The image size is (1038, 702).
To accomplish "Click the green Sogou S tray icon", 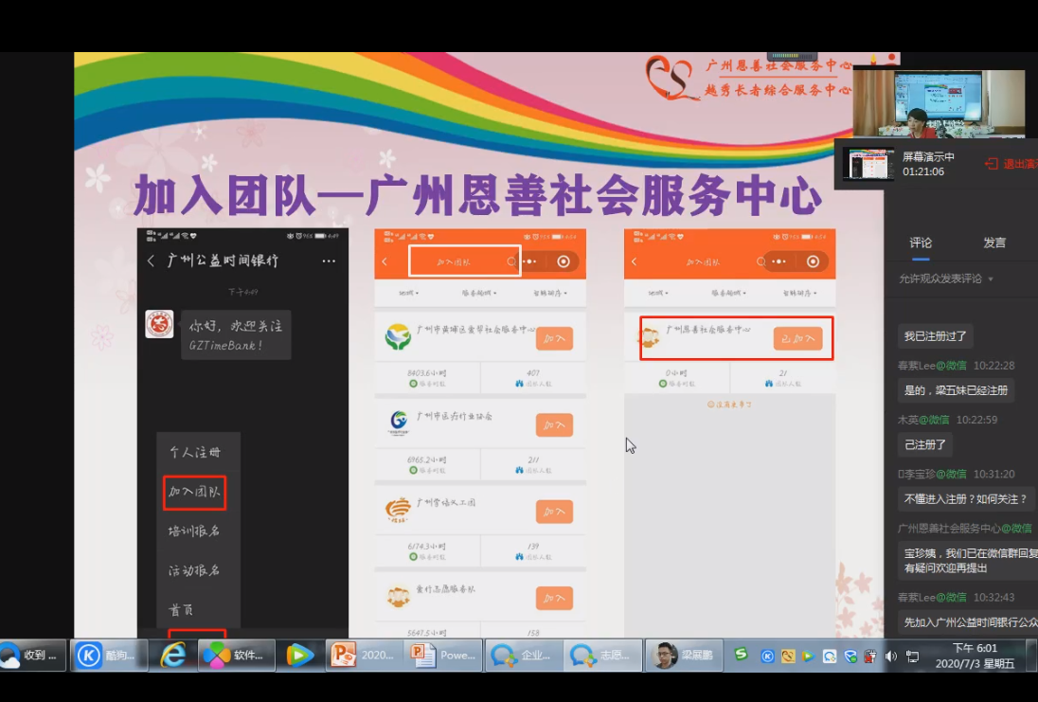I will pyautogui.click(x=741, y=655).
